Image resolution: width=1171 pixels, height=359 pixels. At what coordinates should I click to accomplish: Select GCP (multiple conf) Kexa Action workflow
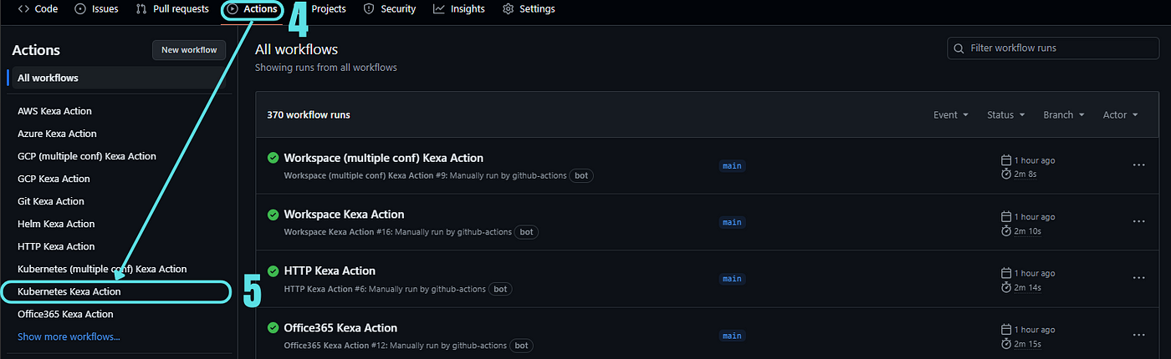coord(86,156)
